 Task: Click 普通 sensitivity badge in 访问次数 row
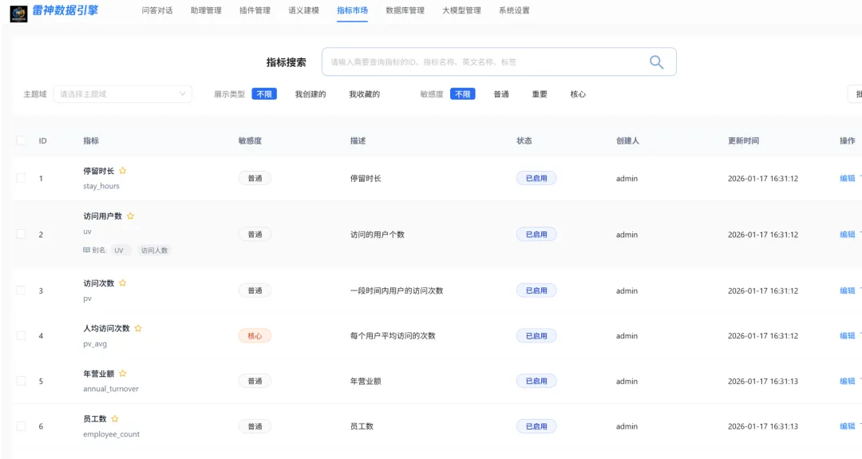tap(255, 291)
